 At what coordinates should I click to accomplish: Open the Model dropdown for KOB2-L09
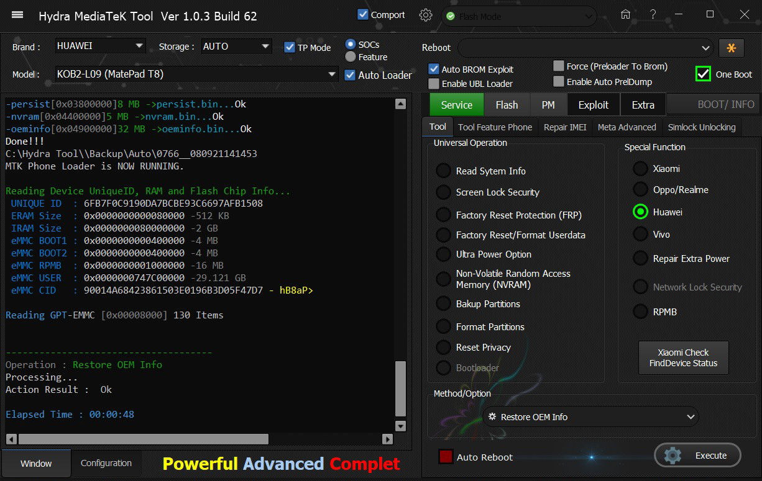point(332,74)
